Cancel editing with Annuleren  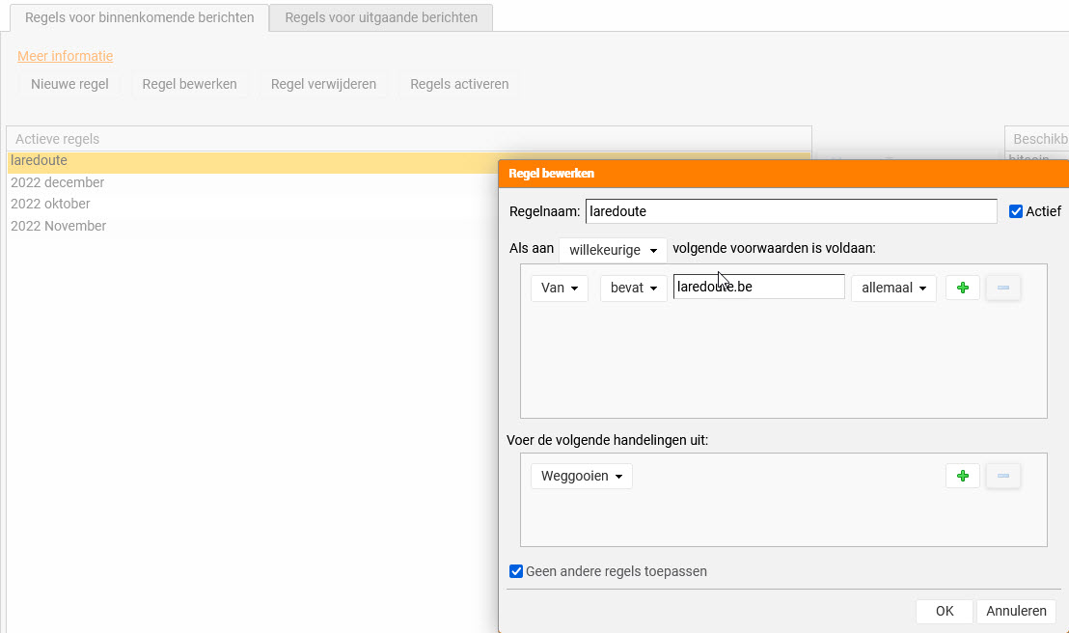(1016, 611)
